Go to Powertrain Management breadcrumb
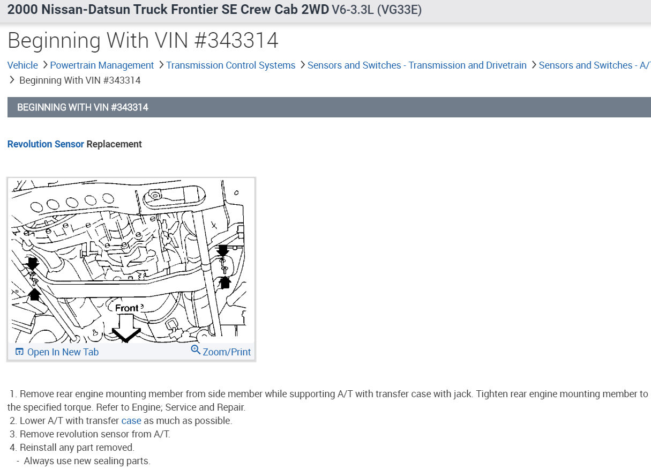Viewport: 651px width, 476px height. pos(102,65)
